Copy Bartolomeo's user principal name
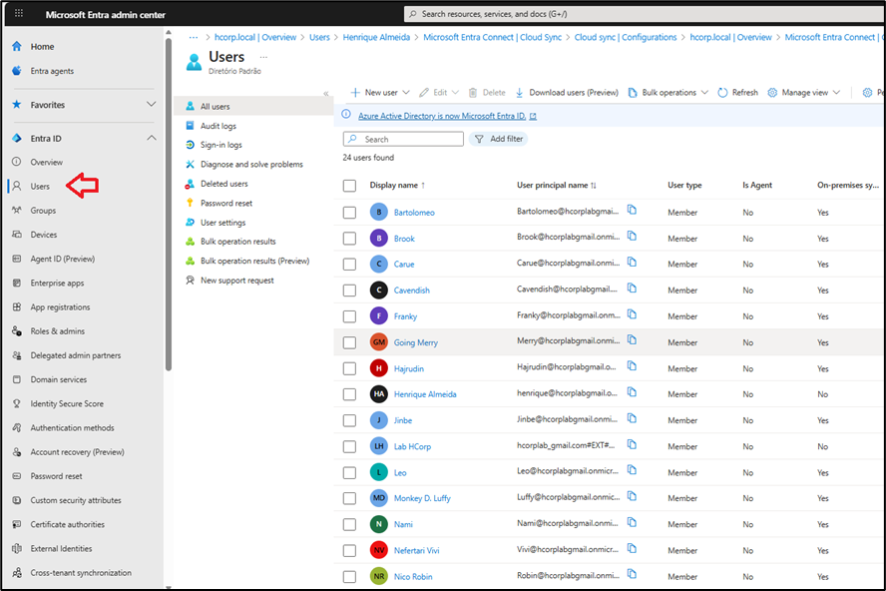 (632, 210)
